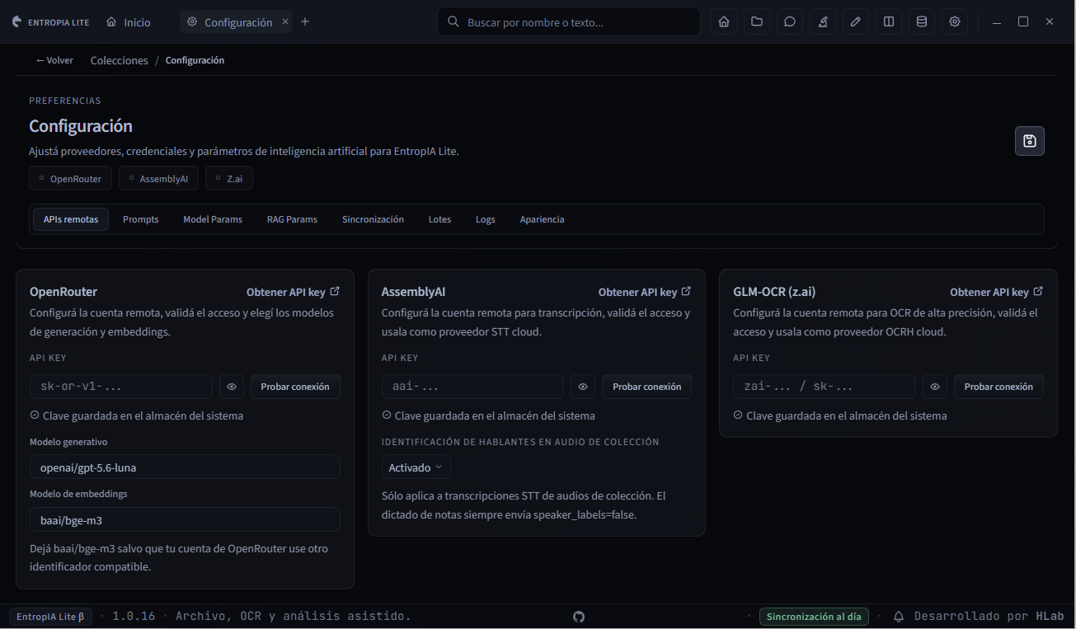Click the Desarrollado por HLab text
The height and width of the screenshot is (629, 1076).
989,617
